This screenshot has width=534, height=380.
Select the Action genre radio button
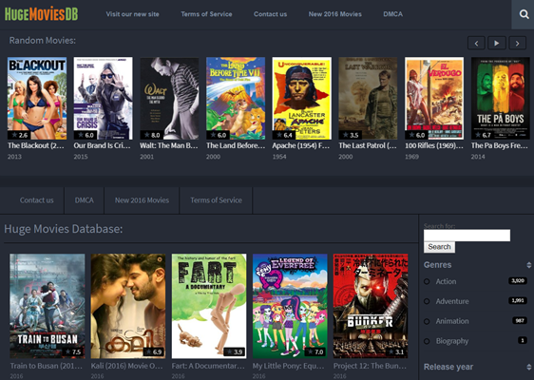pos(427,281)
